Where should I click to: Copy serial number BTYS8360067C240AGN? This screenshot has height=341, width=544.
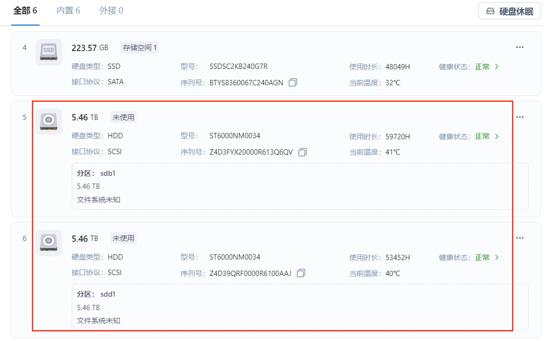pyautogui.click(x=292, y=82)
